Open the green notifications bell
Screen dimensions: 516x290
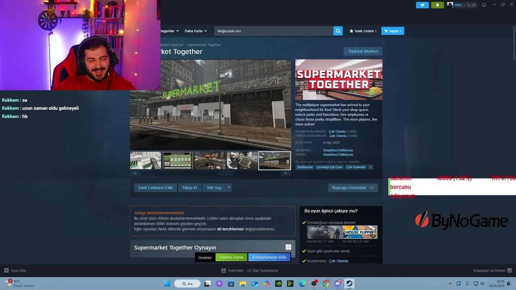point(437,5)
